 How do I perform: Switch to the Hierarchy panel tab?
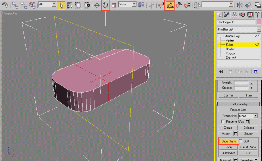click(x=235, y=15)
